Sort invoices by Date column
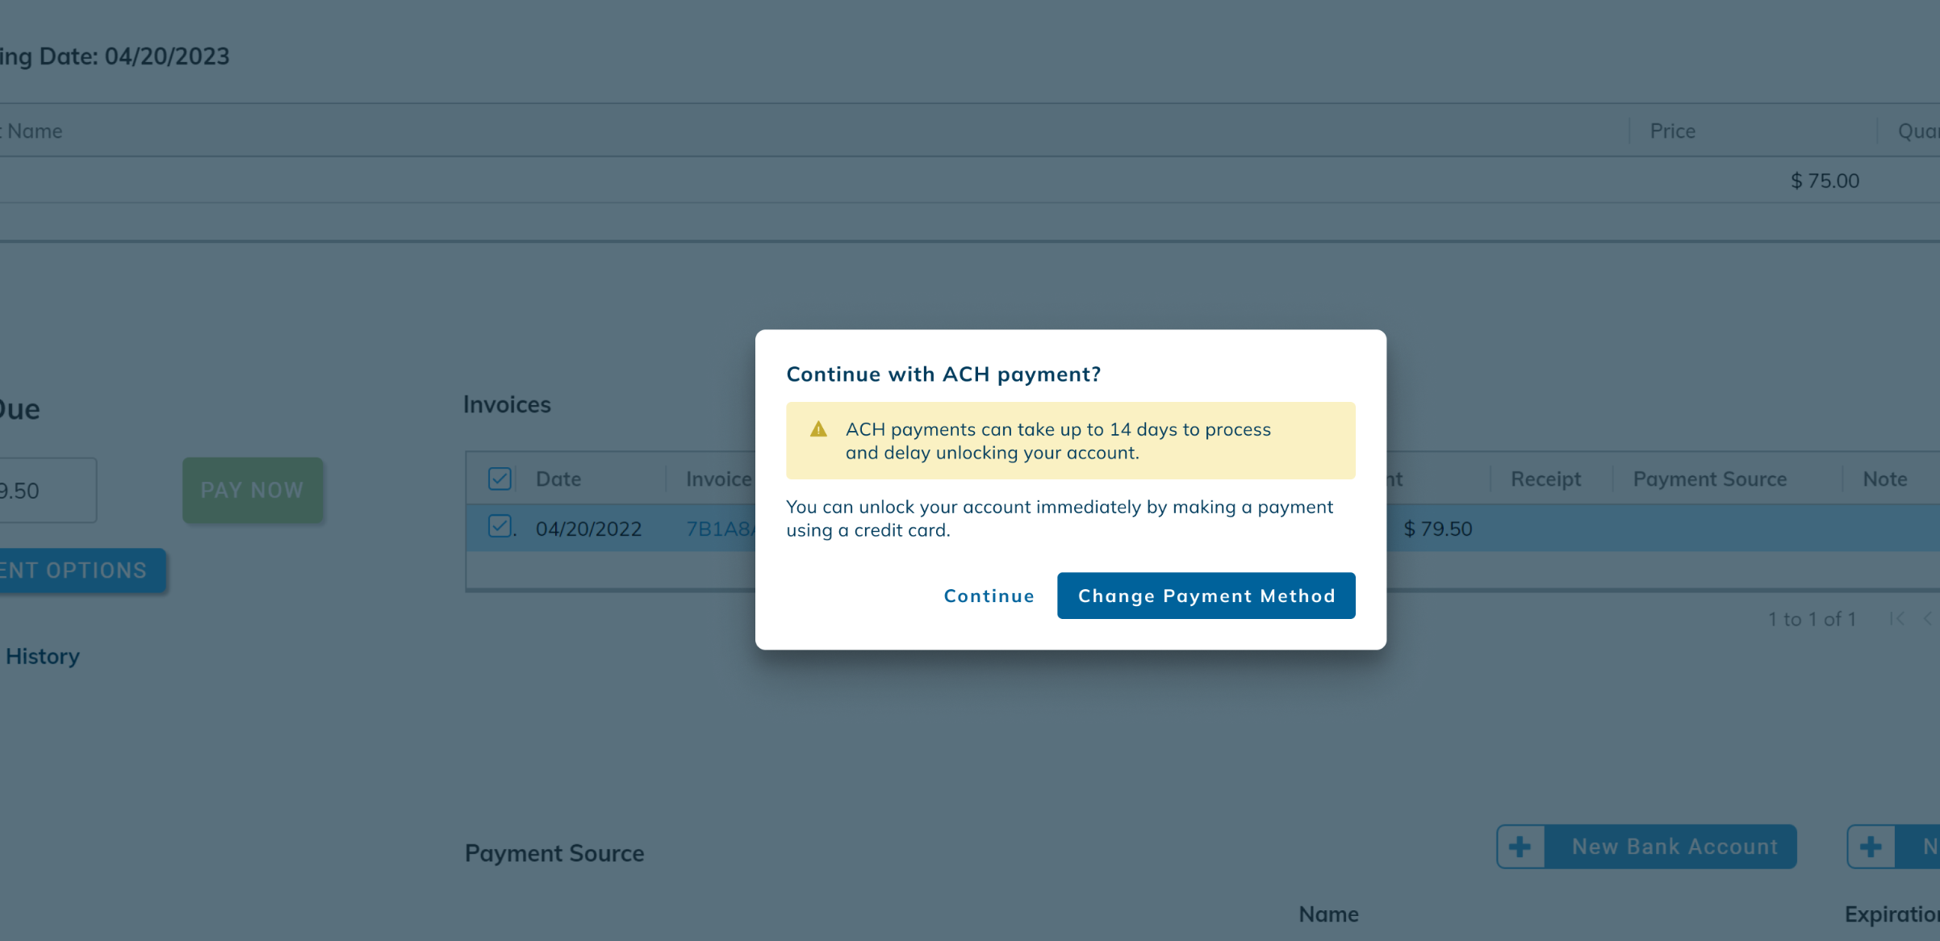 558,479
